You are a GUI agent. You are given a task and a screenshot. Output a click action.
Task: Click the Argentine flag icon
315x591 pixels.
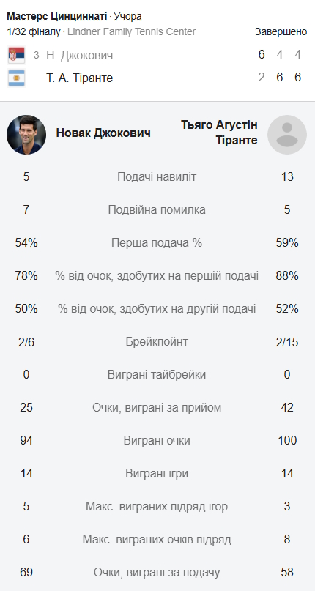tap(16, 78)
